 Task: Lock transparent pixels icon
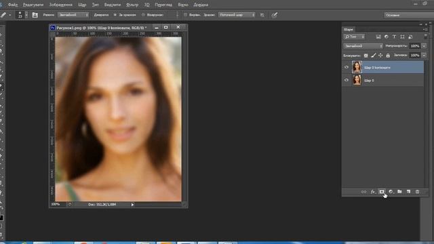click(x=366, y=56)
